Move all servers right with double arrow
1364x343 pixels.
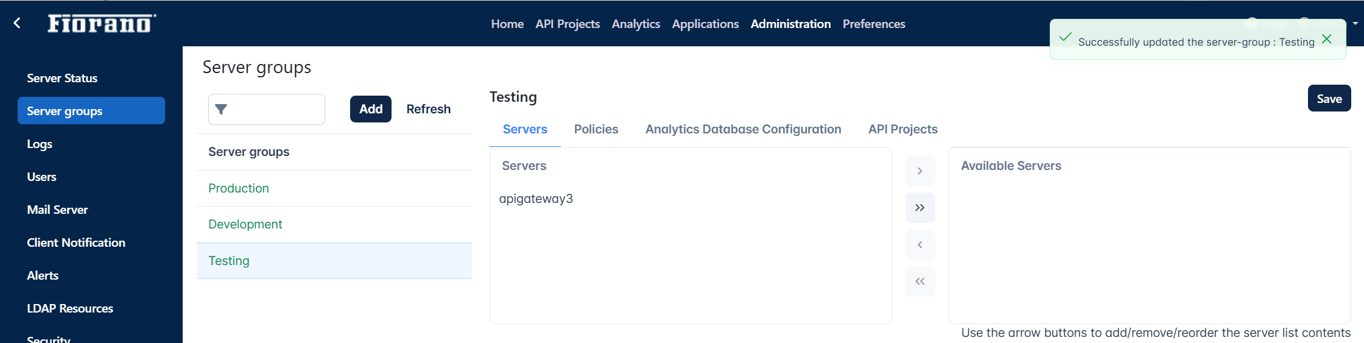(920, 208)
